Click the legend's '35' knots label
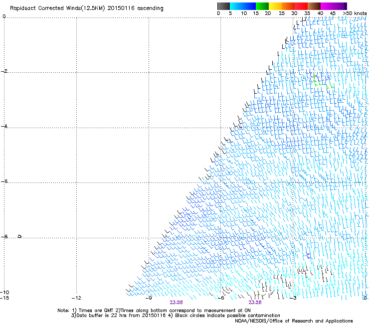 307,13
